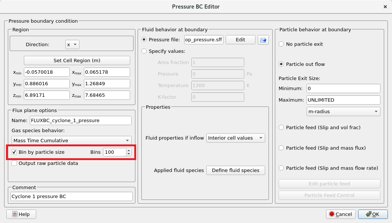Open the Direction dropdown

point(72,44)
